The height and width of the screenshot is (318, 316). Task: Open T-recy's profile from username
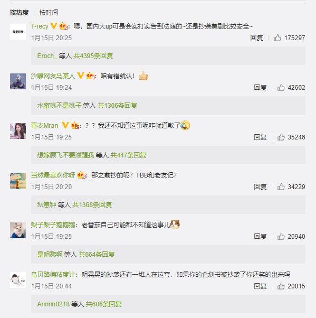tap(40, 26)
